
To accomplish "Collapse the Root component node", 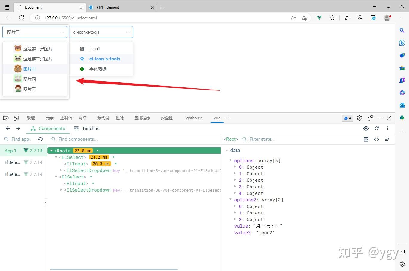I will [x=51, y=151].
